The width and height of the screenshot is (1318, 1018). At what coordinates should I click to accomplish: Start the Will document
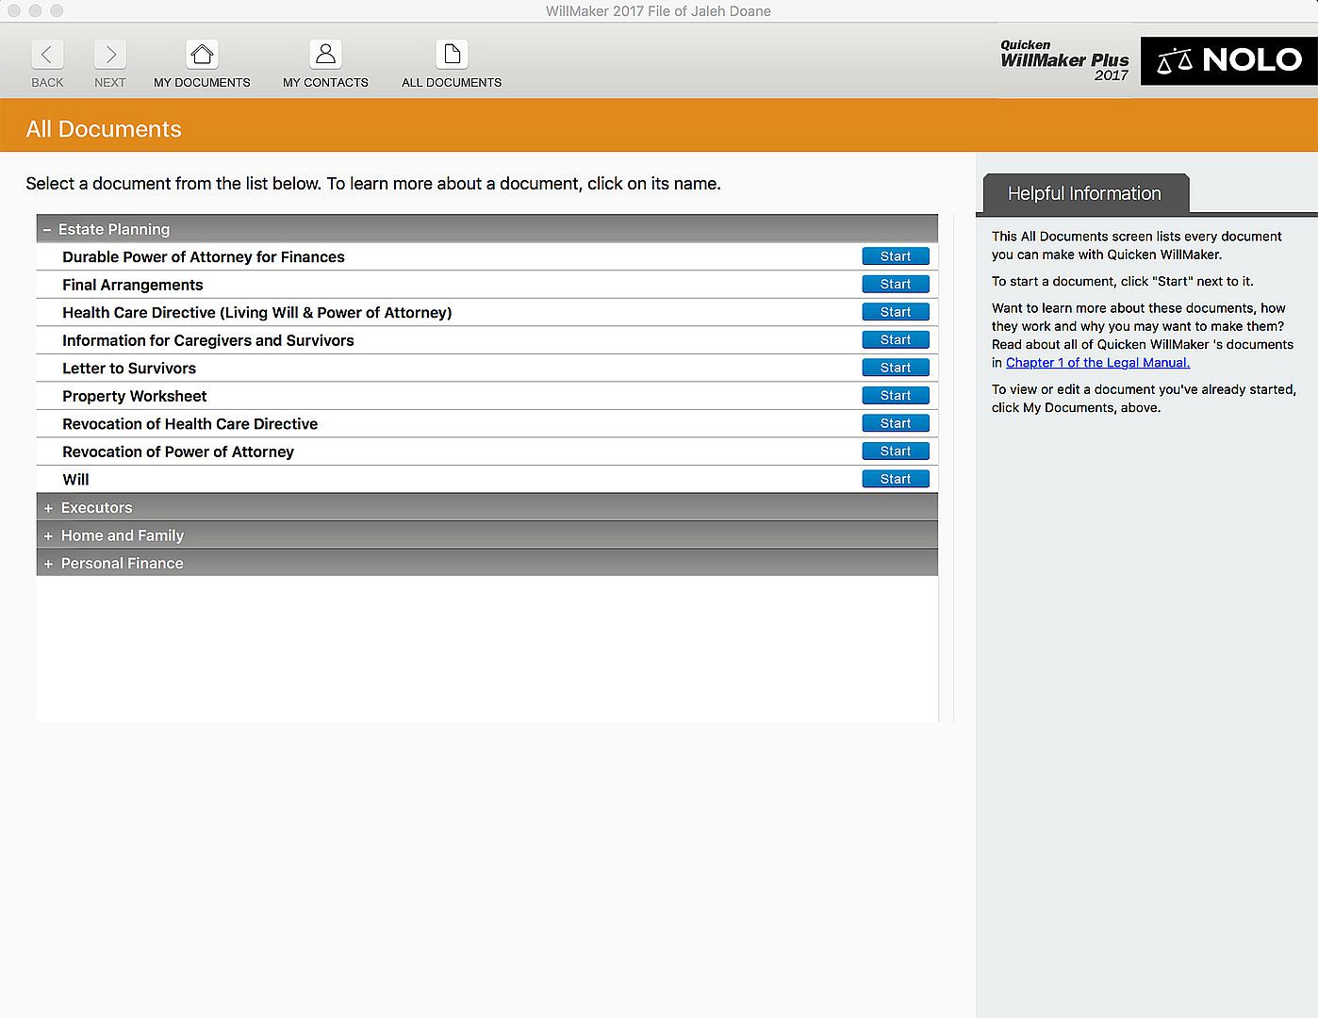(x=896, y=479)
